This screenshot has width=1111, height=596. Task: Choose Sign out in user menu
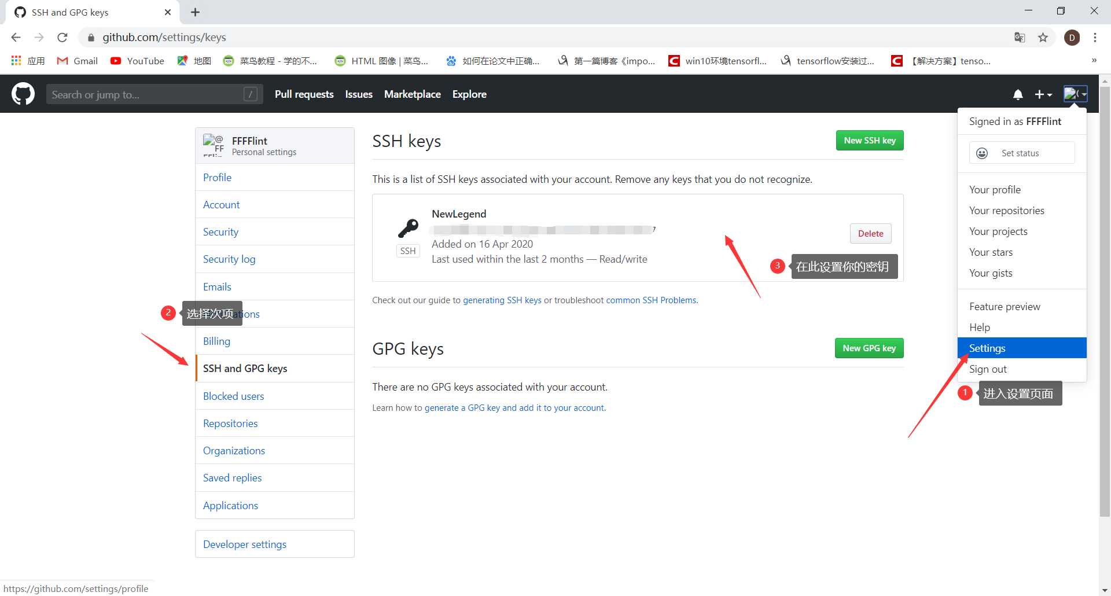click(1022, 369)
